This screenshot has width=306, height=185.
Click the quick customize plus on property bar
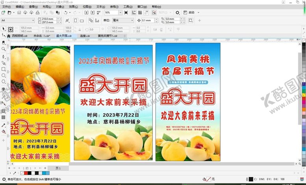199,21
